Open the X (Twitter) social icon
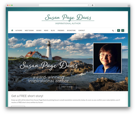 [123, 30]
